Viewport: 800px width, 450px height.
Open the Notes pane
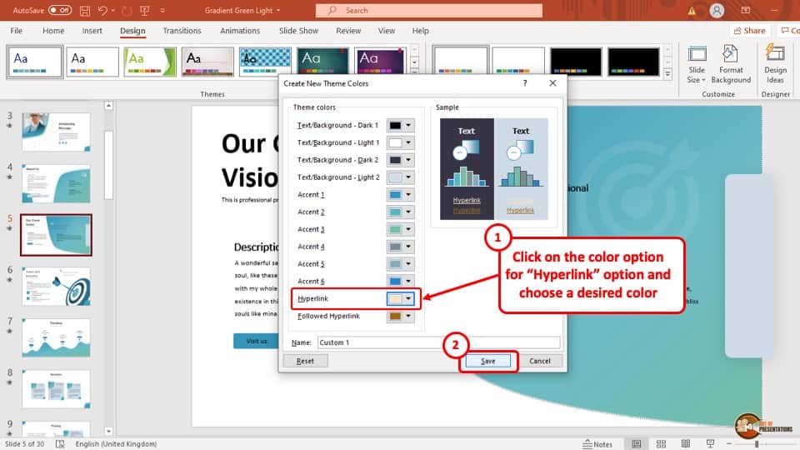(x=597, y=444)
